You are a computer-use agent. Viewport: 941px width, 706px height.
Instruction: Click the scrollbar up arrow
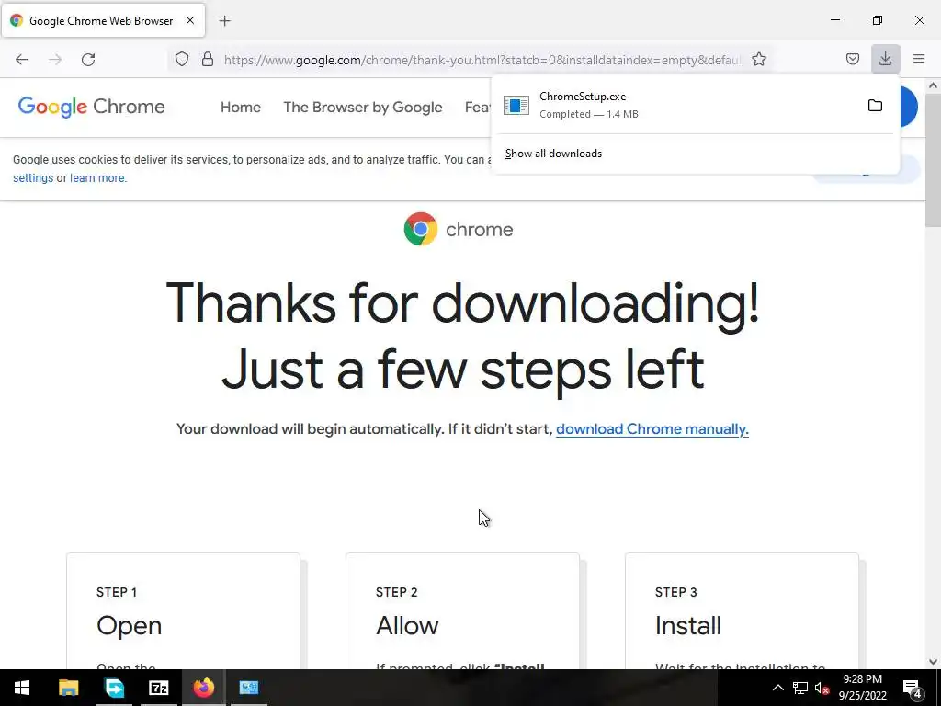[933, 85]
